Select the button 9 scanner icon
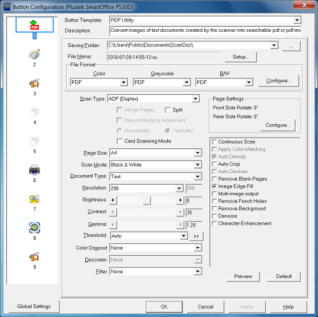The image size is (318, 317). (x=34, y=257)
